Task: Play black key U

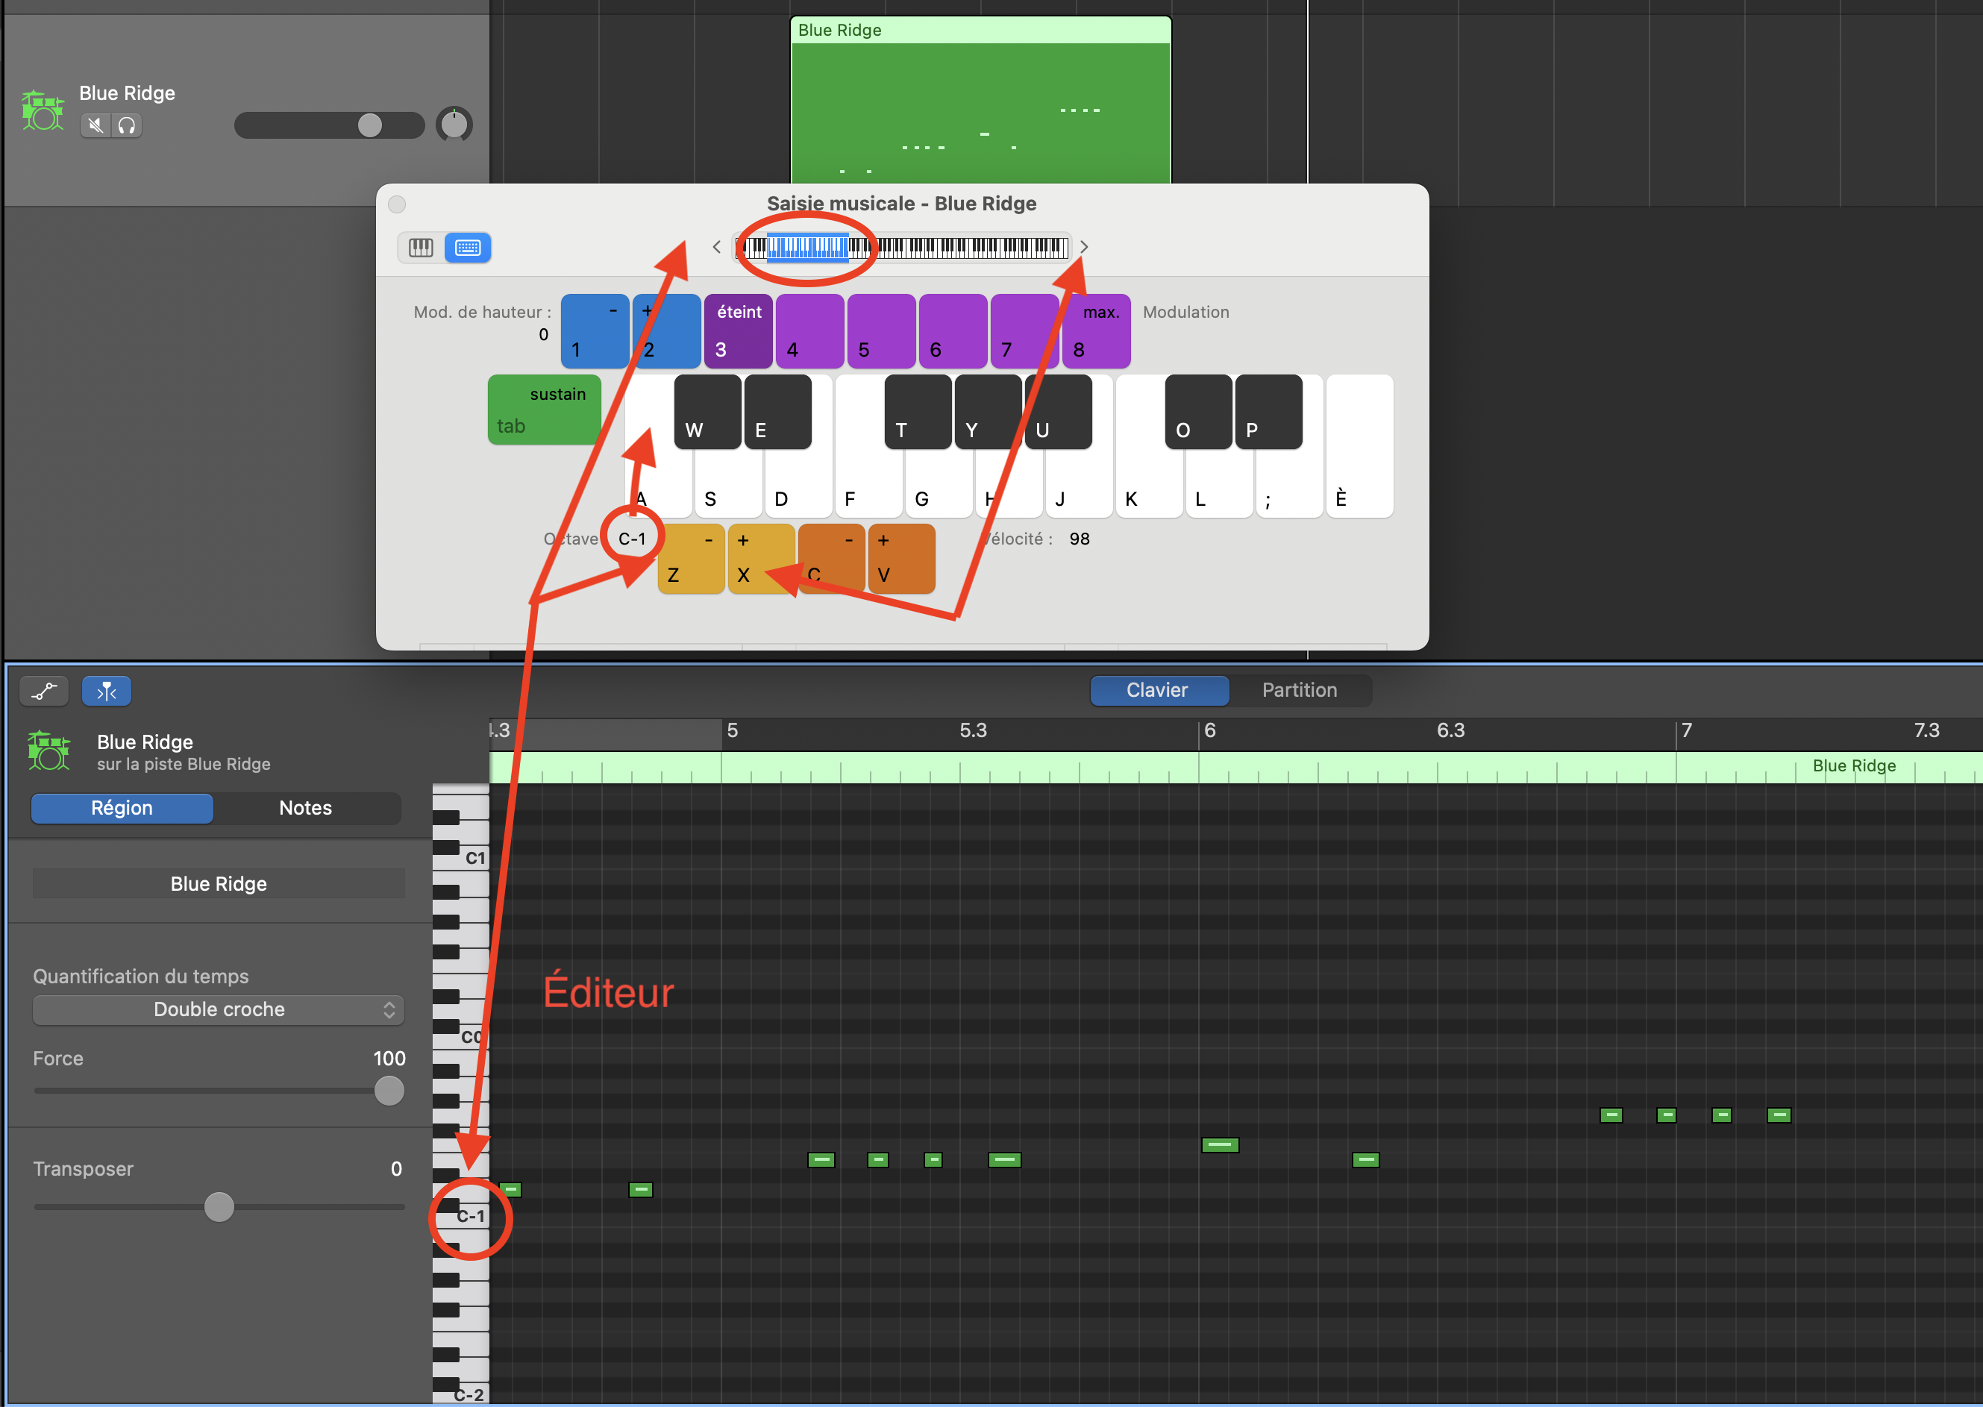Action: (1059, 412)
